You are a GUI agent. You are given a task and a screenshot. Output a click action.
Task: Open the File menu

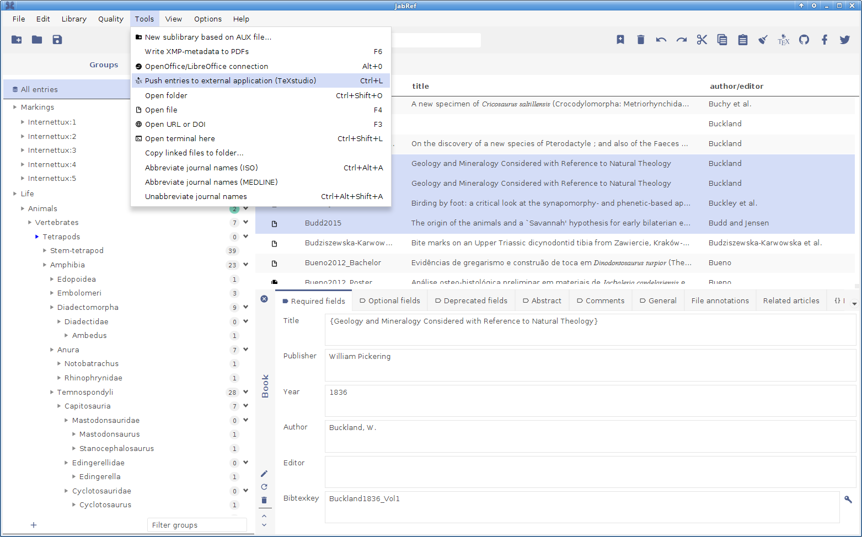pyautogui.click(x=19, y=19)
